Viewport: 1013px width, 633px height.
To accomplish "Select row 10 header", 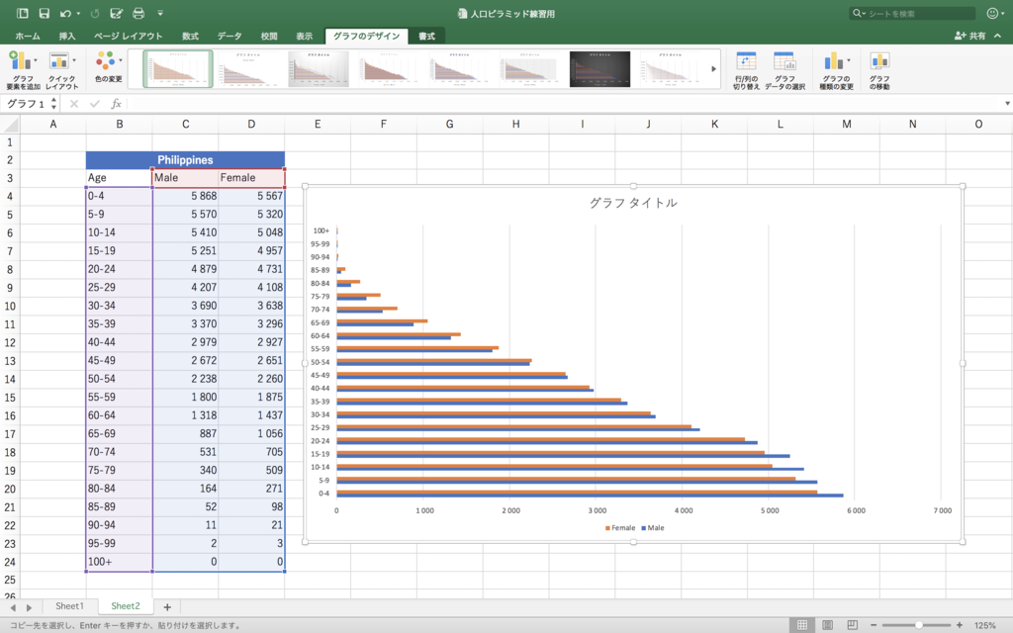I will [x=10, y=307].
